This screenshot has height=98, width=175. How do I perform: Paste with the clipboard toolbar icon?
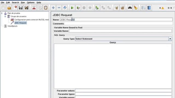(x=46, y=8)
